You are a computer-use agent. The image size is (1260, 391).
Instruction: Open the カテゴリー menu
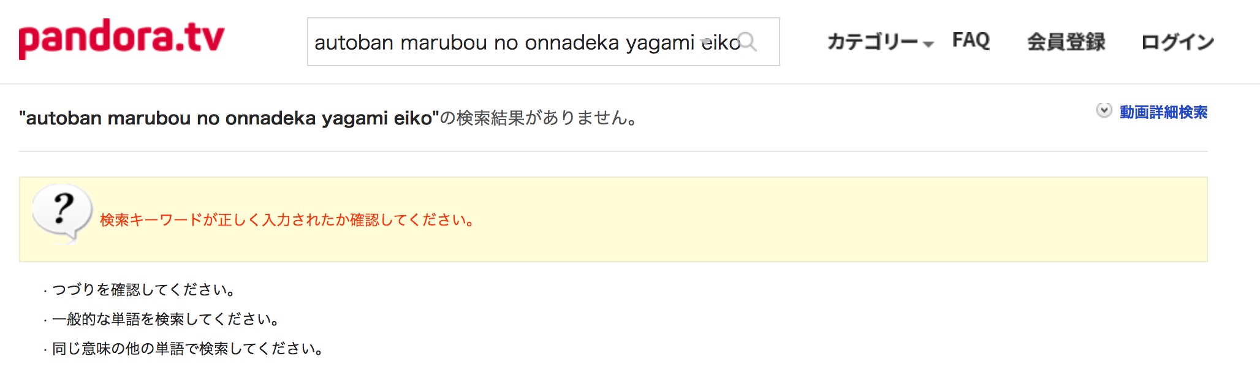click(873, 42)
